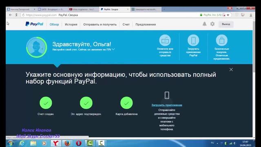Image resolution: width=261 pixels, height=147 pixels.
Task: Open the Предложения navigation tab
Action: click(146, 24)
